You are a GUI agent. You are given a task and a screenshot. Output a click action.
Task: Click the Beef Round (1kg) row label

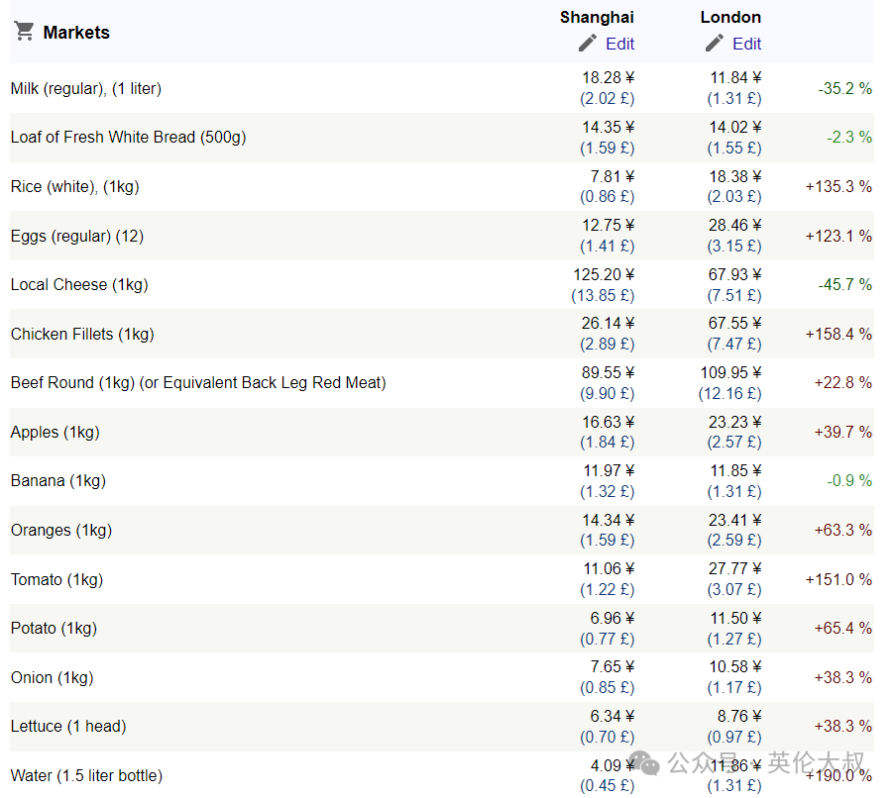198,383
